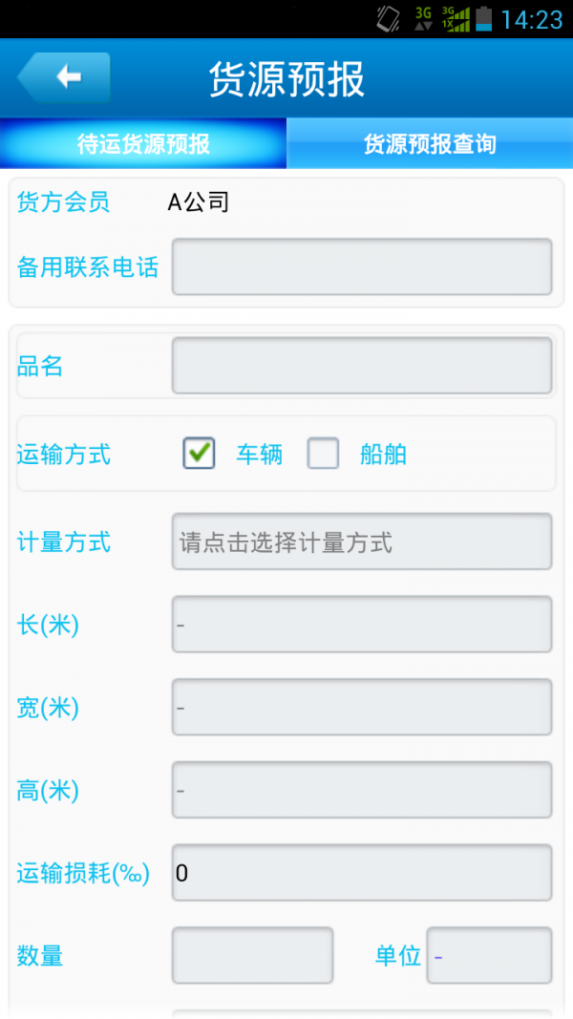Tap the 品名 product name field
The height and width of the screenshot is (1019, 573).
pos(362,365)
